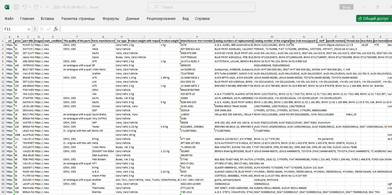Select column F header

click(77, 37)
